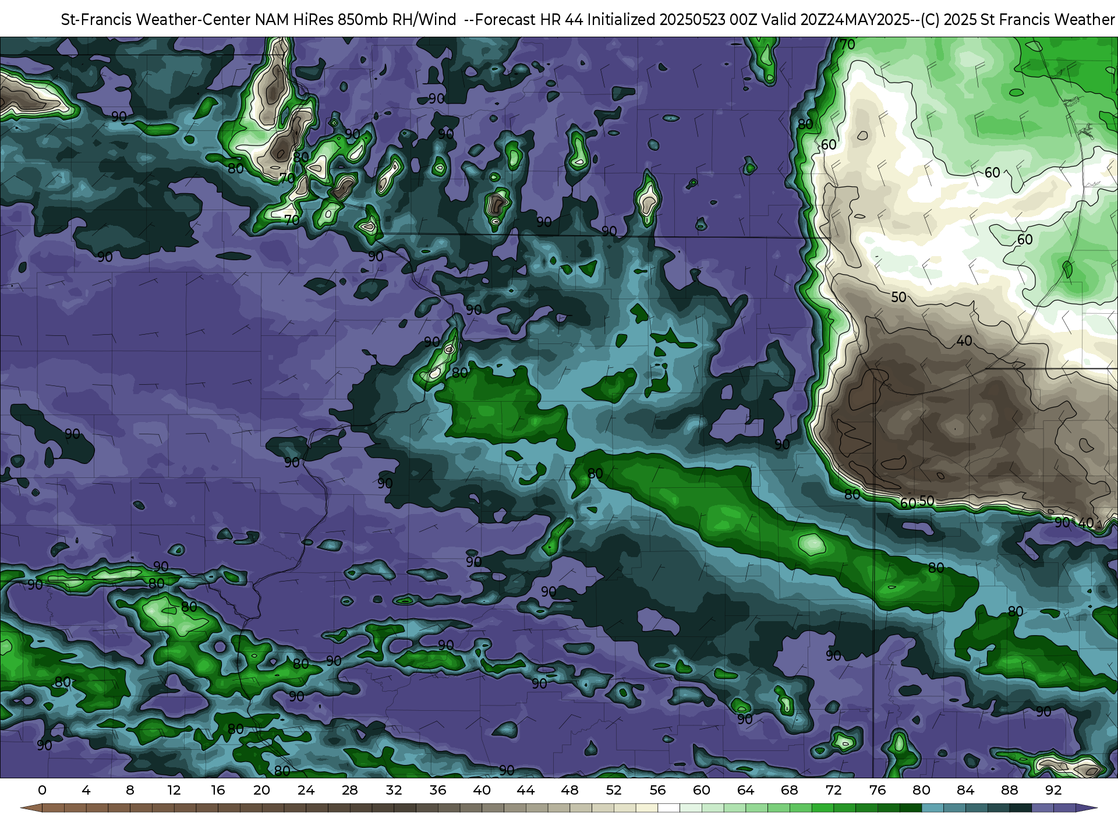Click the colorbar label 12
Image resolution: width=1118 pixels, height=815 pixels.
coord(174,790)
